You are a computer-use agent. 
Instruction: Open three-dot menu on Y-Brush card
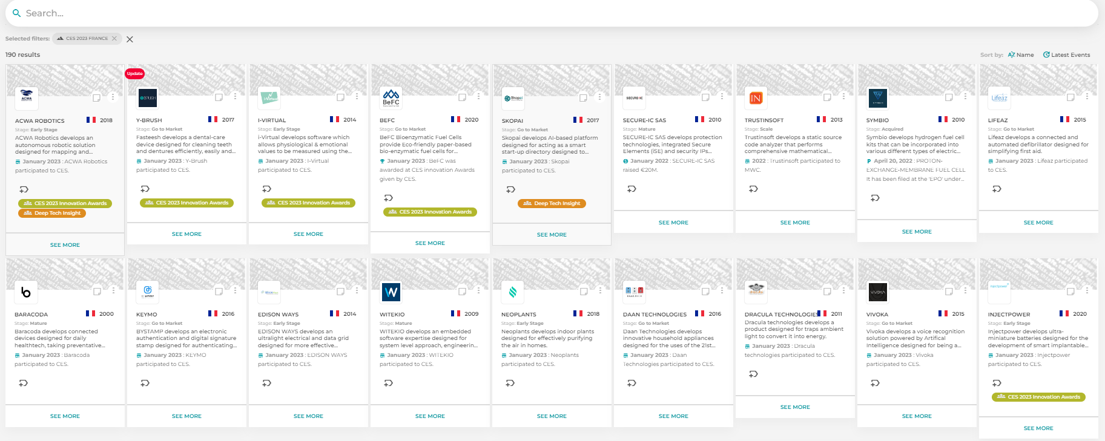click(235, 96)
